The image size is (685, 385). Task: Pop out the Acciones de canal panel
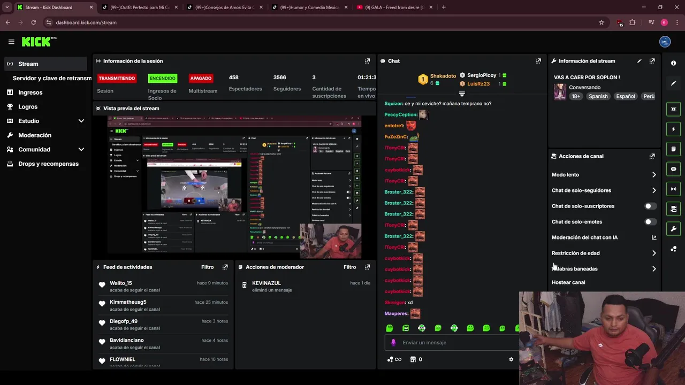click(x=652, y=156)
